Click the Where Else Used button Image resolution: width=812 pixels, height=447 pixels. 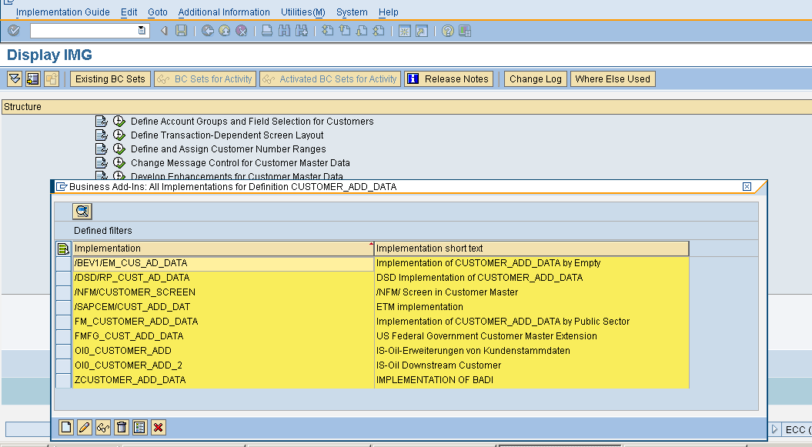(x=612, y=78)
